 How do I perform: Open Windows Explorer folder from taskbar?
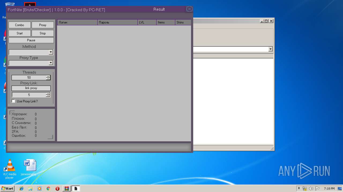30,189
